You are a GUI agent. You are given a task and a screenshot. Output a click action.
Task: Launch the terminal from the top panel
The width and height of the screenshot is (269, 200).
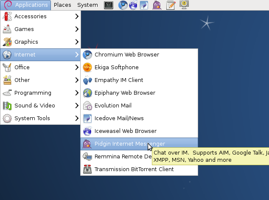click(x=109, y=5)
